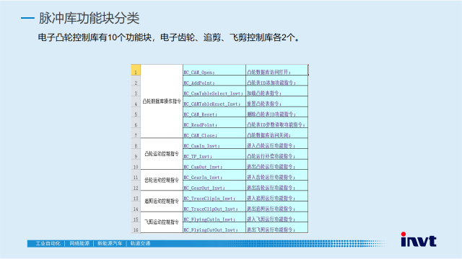Click the invt company logo

419,240
